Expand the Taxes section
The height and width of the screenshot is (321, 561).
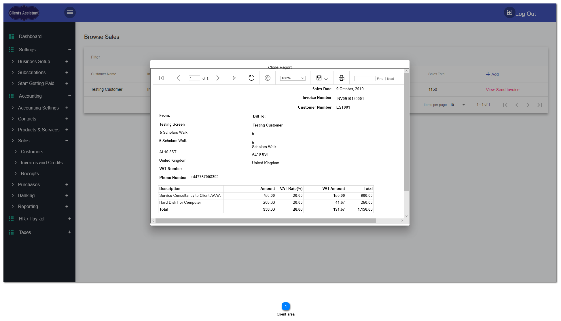coord(70,232)
